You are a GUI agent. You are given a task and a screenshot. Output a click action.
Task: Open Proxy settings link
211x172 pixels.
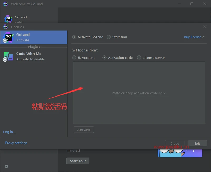[x=16, y=143]
